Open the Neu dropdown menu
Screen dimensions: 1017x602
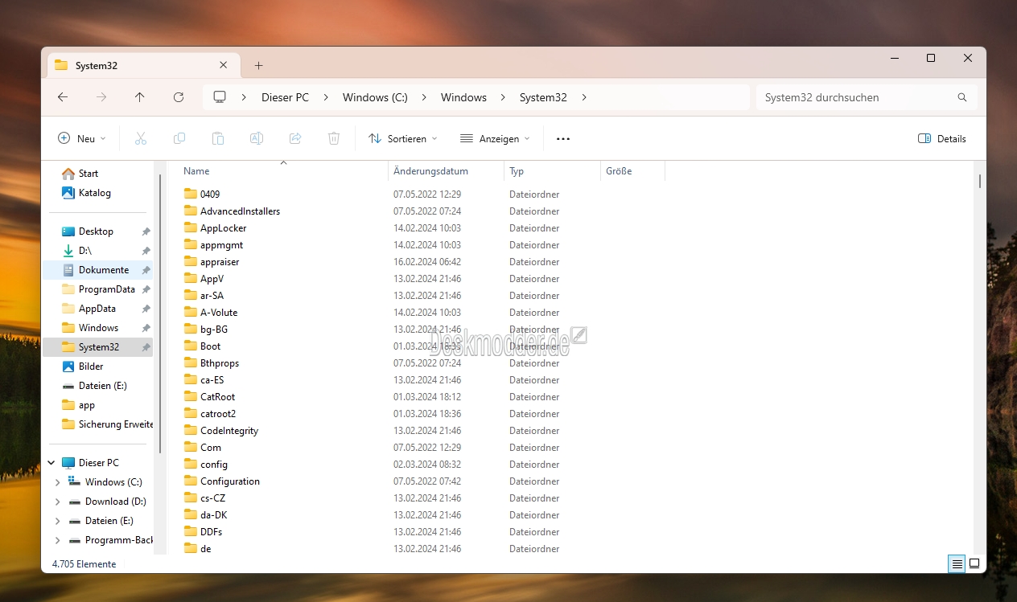(82, 138)
